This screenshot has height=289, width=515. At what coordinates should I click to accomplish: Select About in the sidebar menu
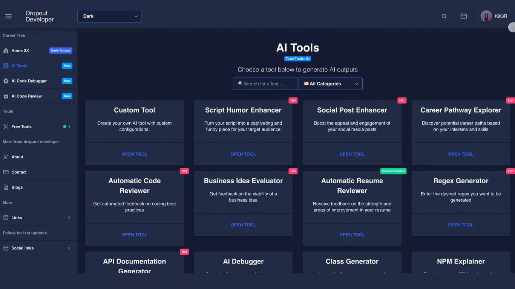pos(17,157)
